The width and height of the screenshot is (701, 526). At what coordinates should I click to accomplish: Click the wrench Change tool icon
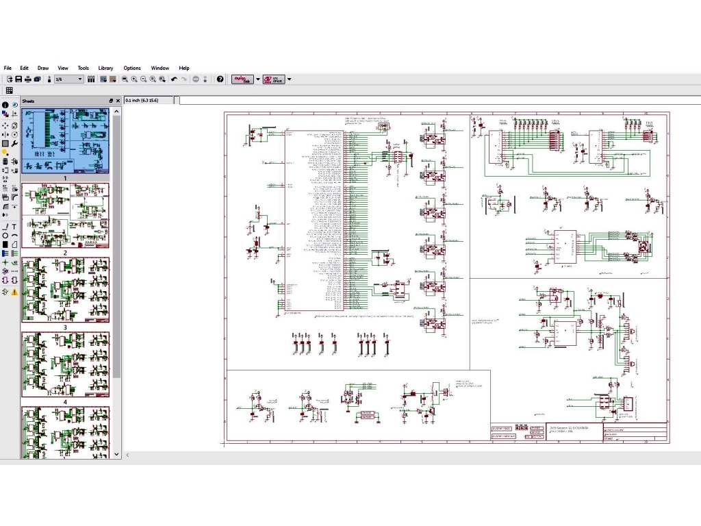click(x=14, y=143)
